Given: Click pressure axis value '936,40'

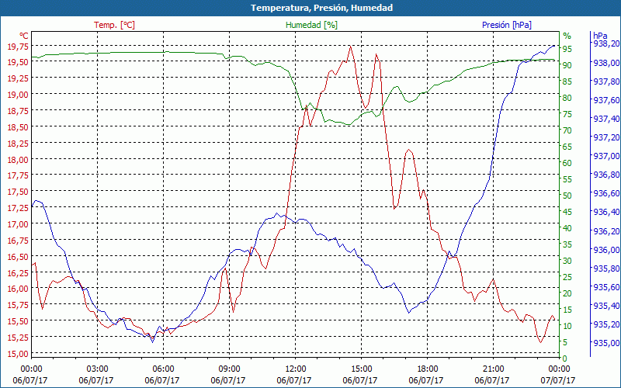Looking at the screenshot, I should (x=606, y=212).
